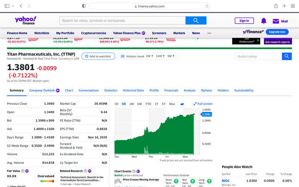Go forward with the browser forward arrow

tap(29, 6)
